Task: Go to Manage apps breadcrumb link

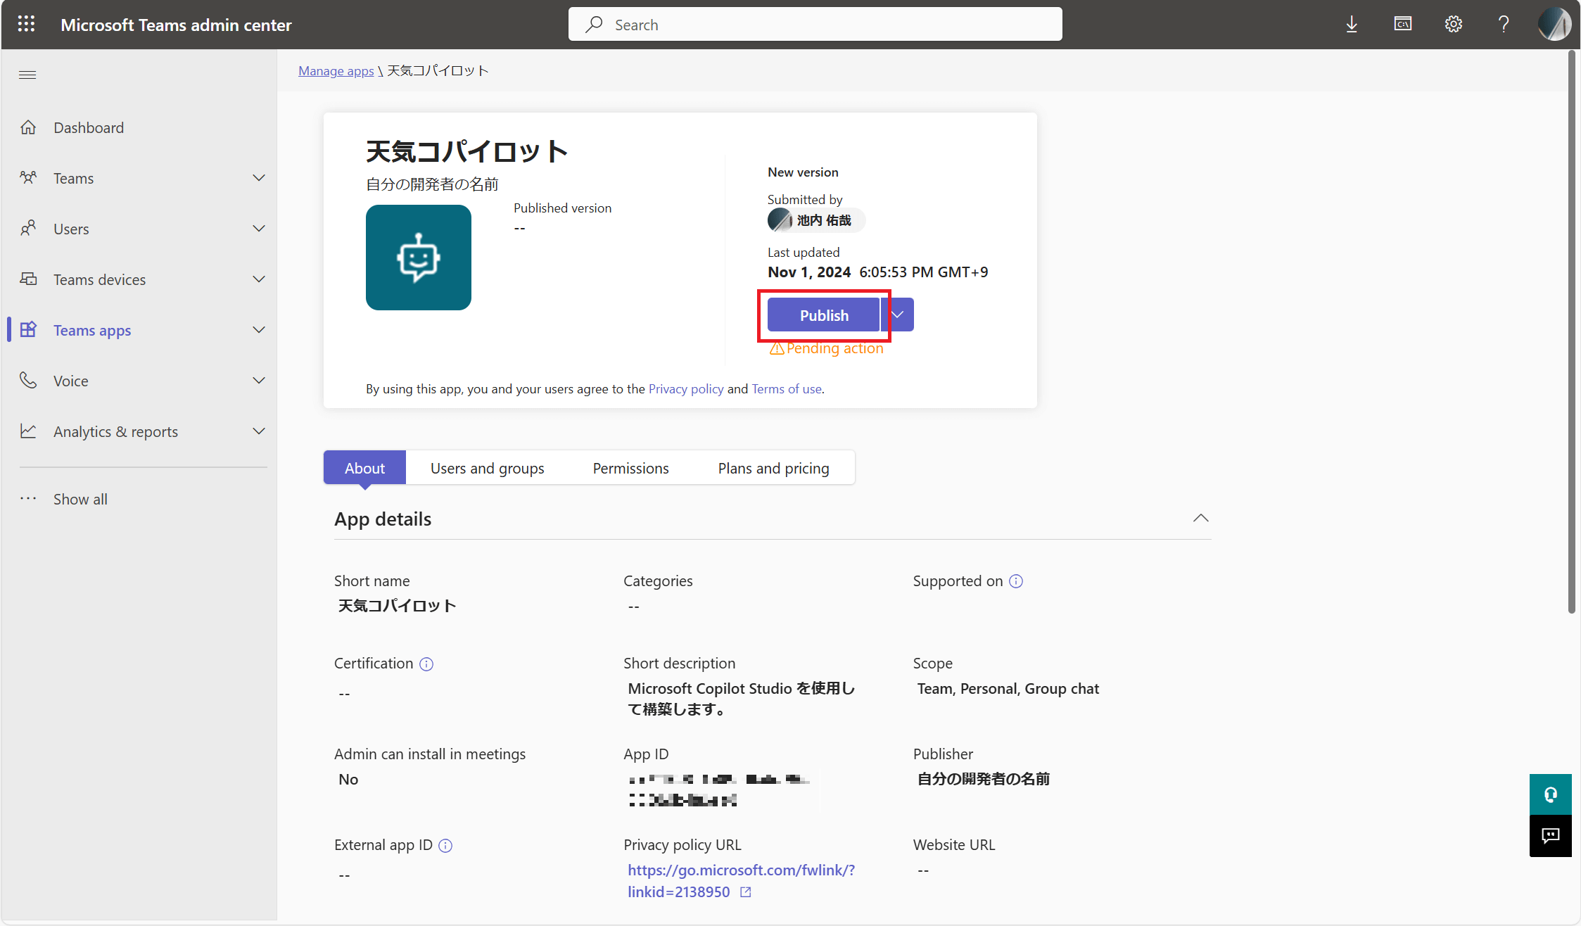Action: point(336,70)
